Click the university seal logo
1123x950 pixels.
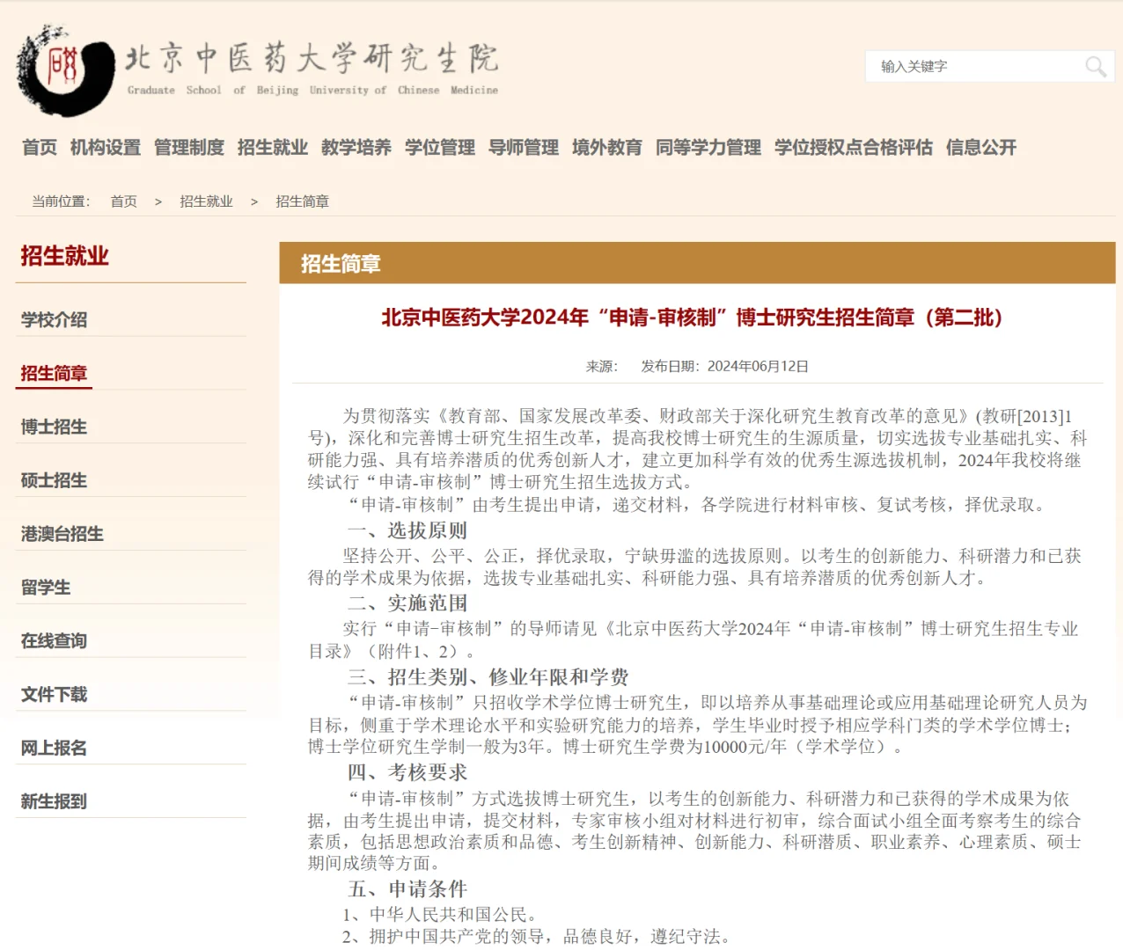[x=66, y=71]
